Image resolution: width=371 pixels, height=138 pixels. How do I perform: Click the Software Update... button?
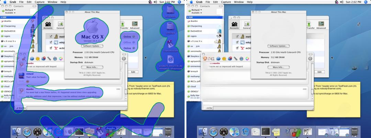92,46
